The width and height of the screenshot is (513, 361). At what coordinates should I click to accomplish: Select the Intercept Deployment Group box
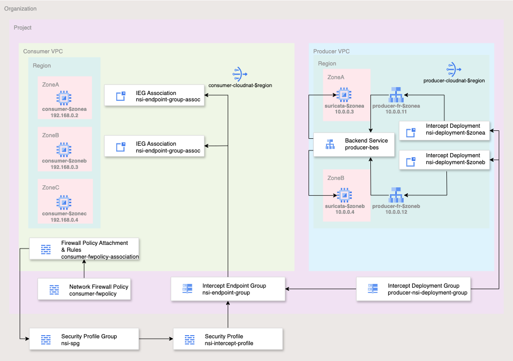tap(413, 289)
